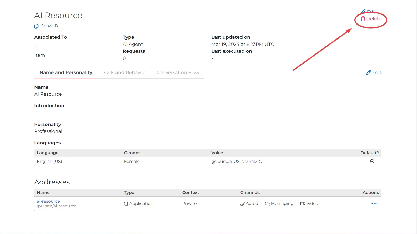Click the Edit link above Delete
The height and width of the screenshot is (234, 417).
pos(369,12)
